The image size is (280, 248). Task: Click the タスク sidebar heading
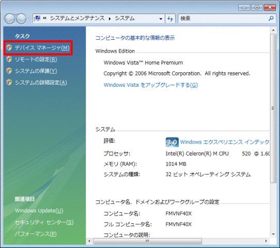22,36
